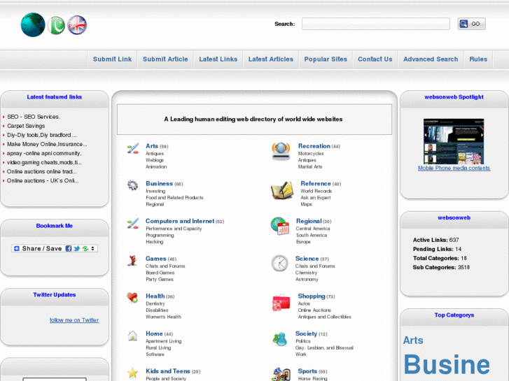The height and width of the screenshot is (381, 509).
Task: Open the Popular Sites menu item
Action: pyautogui.click(x=326, y=59)
